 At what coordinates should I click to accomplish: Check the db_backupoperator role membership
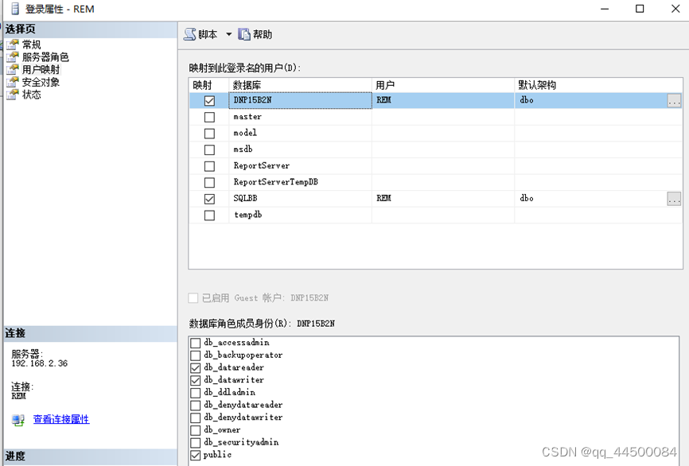click(193, 355)
